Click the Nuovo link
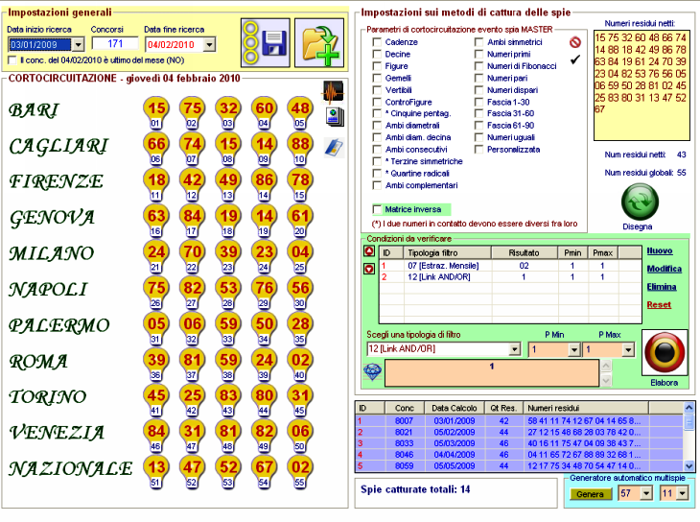 coord(660,250)
